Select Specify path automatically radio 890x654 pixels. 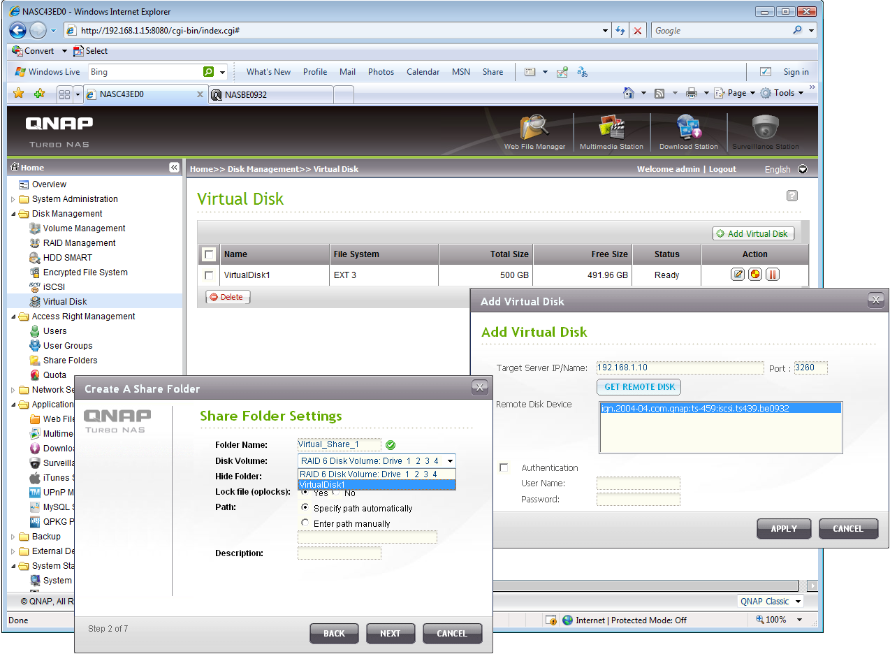coord(305,508)
